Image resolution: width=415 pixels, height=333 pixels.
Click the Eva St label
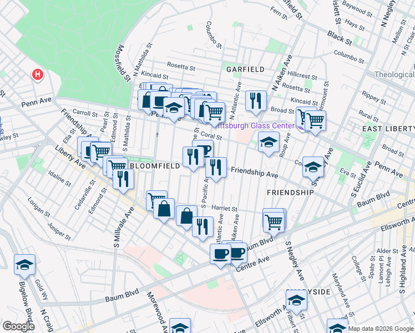point(348,173)
